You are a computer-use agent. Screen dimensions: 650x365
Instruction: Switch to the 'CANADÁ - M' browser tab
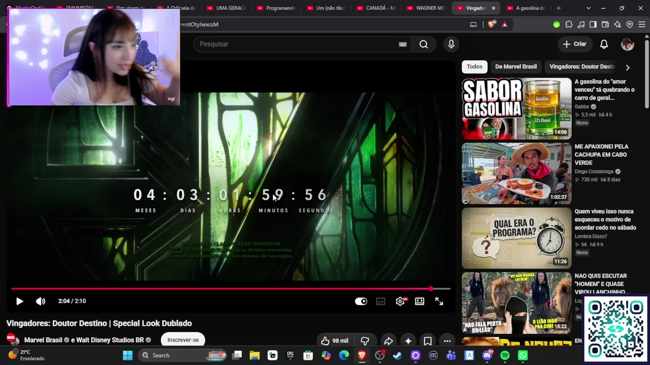point(376,8)
